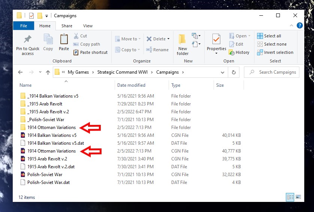
Task: Open the View ribbon tab
Action: (88, 26)
